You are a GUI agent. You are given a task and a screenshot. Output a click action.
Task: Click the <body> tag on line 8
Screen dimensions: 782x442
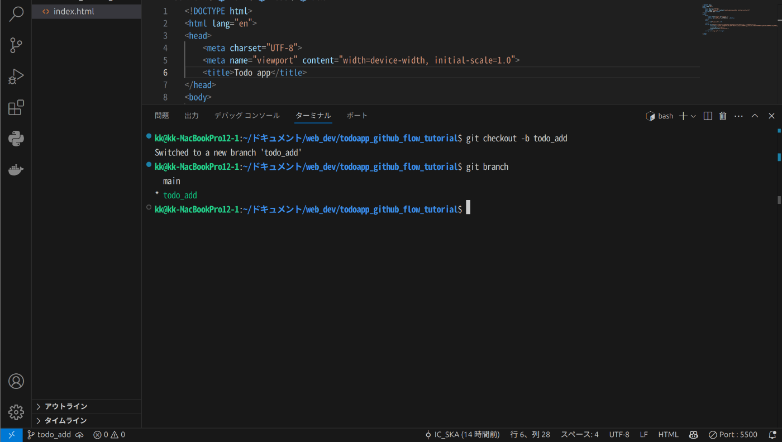198,97
